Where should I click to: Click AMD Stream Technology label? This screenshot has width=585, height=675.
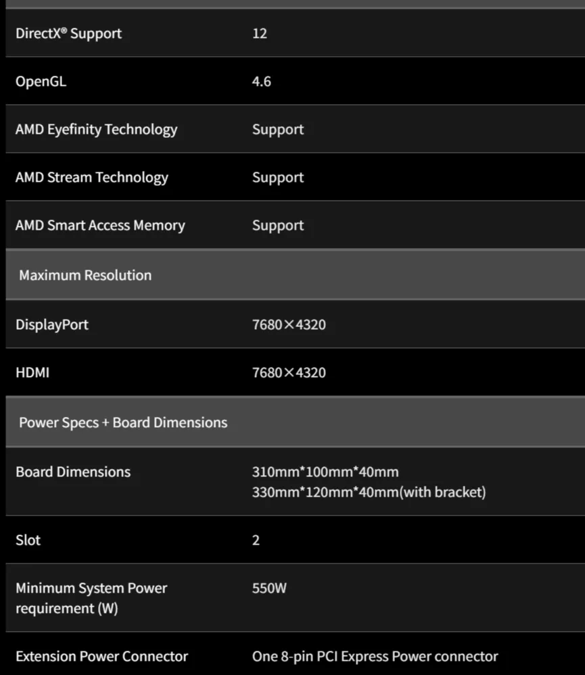[92, 178]
